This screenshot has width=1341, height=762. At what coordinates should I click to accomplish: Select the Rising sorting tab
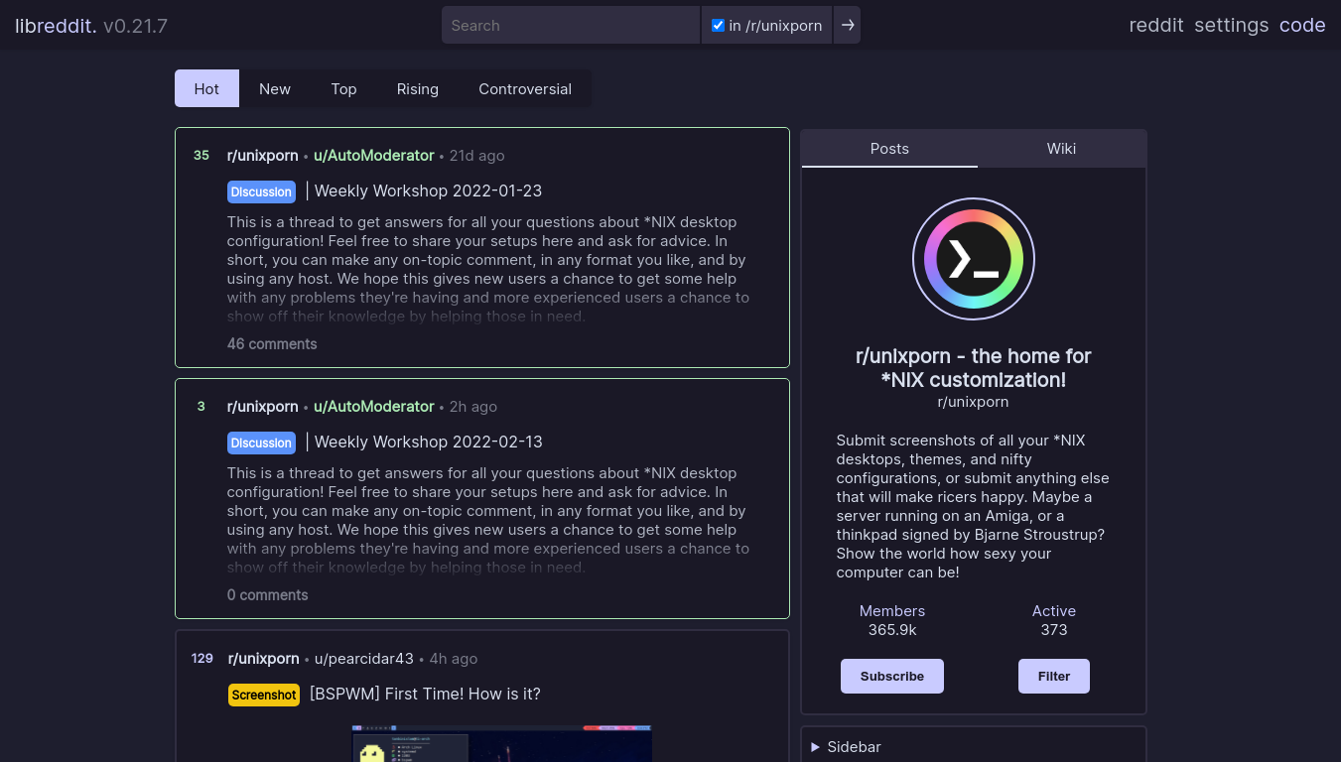click(x=418, y=88)
